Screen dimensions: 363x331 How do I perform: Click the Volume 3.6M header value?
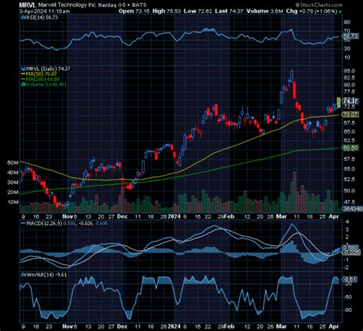tap(264, 11)
